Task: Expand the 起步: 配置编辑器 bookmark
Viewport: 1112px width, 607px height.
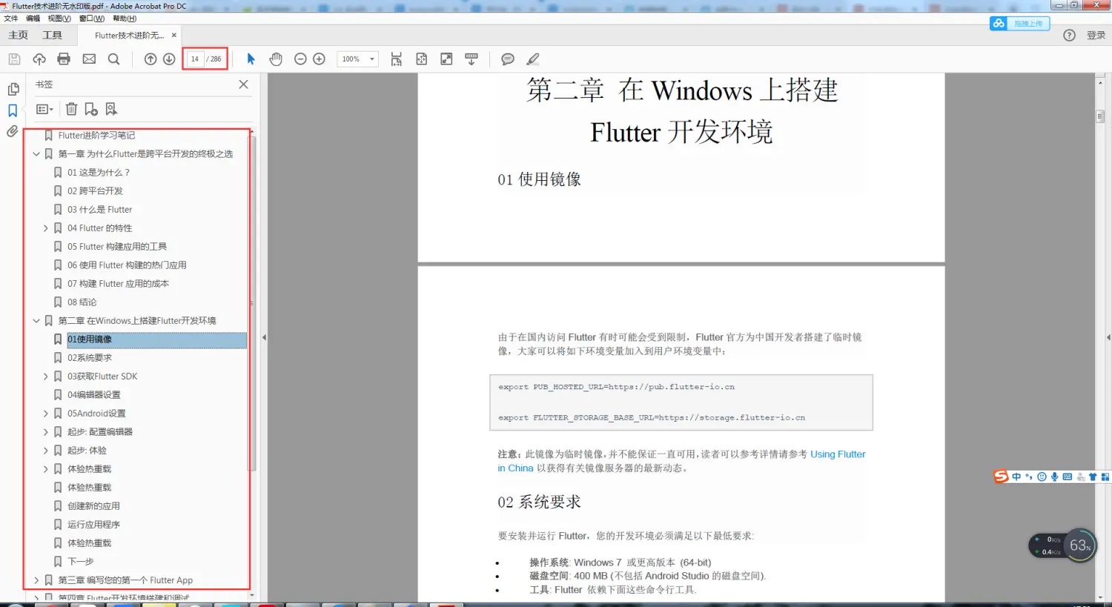Action: [46, 432]
